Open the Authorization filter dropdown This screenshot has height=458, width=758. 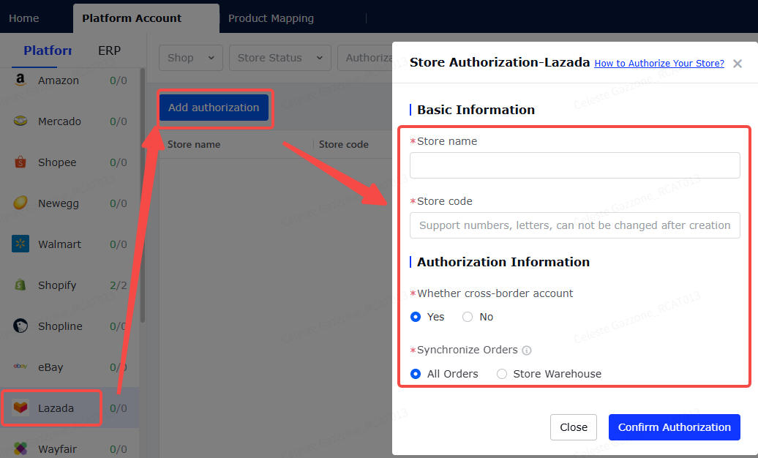coord(365,58)
